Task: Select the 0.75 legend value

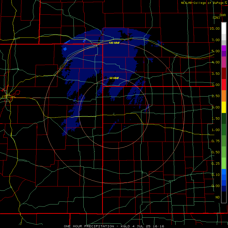Action: click(x=216, y=141)
